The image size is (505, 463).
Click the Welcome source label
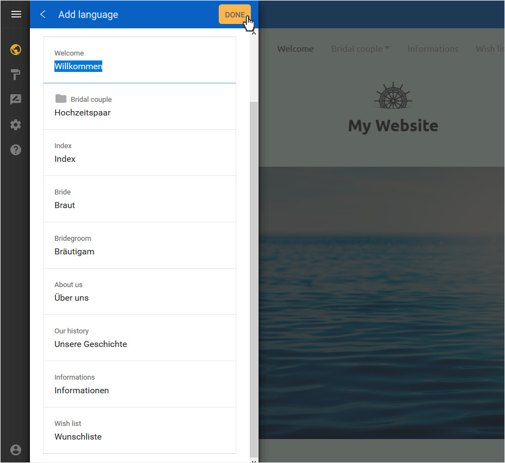[69, 53]
